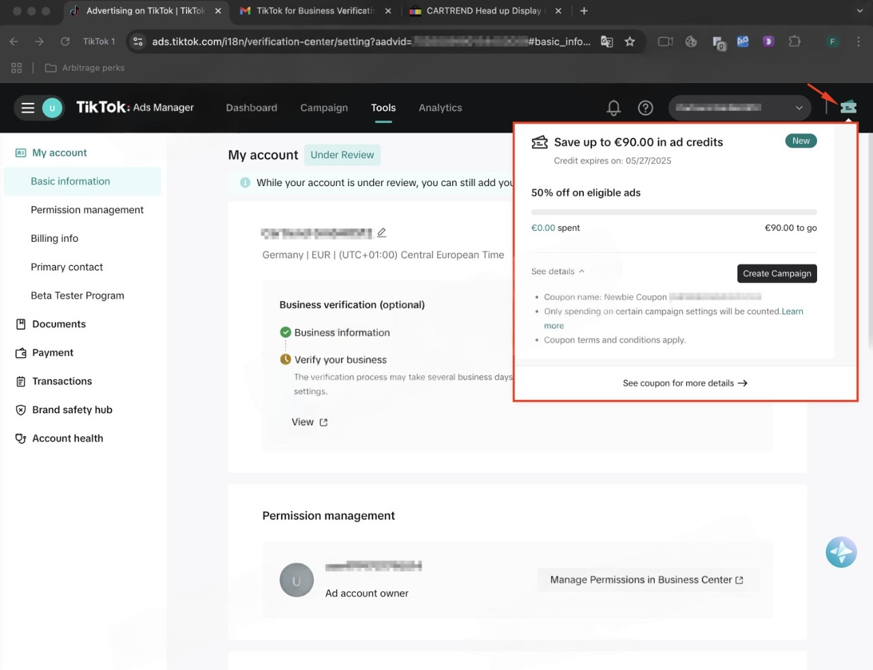Viewport: 873px width, 670px height.
Task: Click the TikTok Ads Manager logo
Action: click(135, 107)
